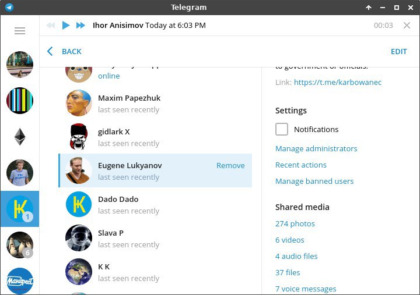Click Maxim Papezhuk's pharaoh avatar

[79, 103]
